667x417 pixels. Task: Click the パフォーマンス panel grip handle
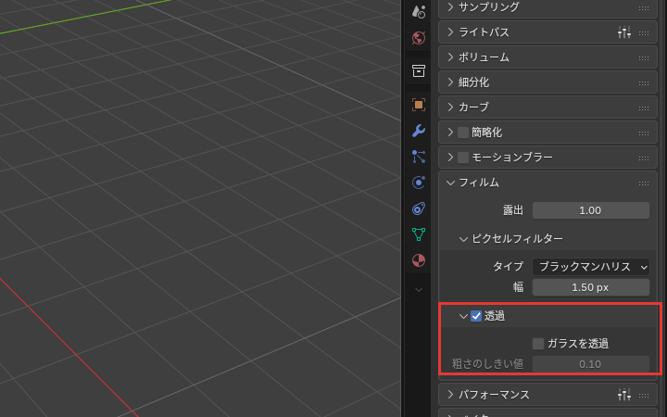point(644,396)
